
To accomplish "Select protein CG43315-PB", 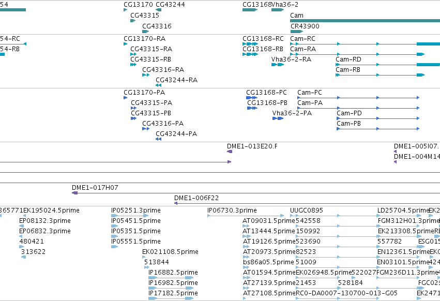I will pyautogui.click(x=151, y=113).
